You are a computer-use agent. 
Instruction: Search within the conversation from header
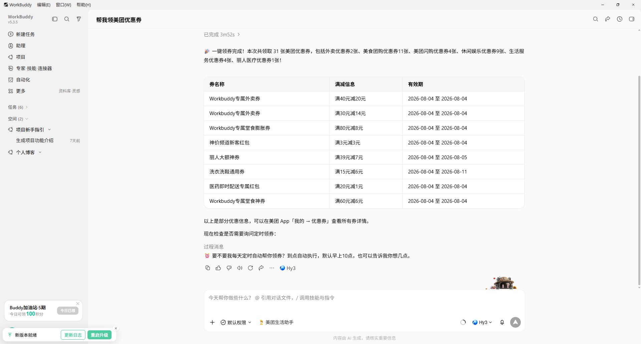(596, 19)
